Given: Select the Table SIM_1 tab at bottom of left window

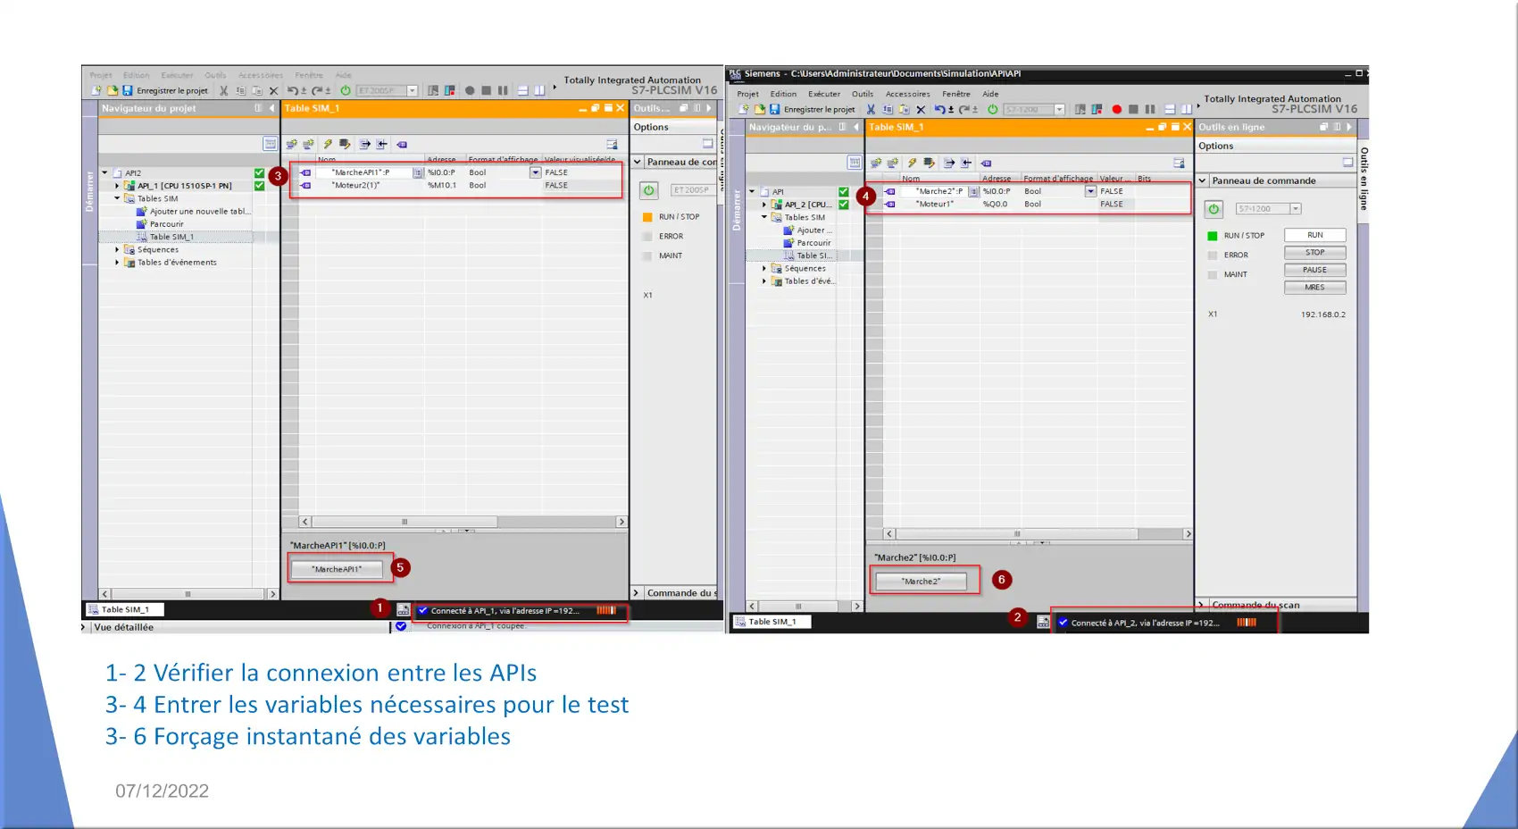Looking at the screenshot, I should [x=124, y=610].
